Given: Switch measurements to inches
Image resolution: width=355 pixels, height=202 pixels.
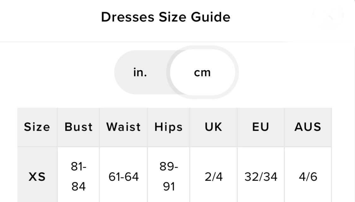Looking at the screenshot, I should [140, 72].
